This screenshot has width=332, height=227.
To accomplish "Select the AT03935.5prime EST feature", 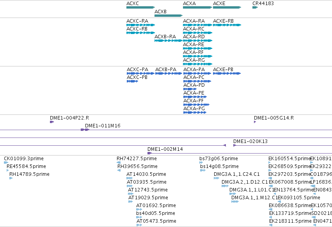I will click(x=130, y=186).
